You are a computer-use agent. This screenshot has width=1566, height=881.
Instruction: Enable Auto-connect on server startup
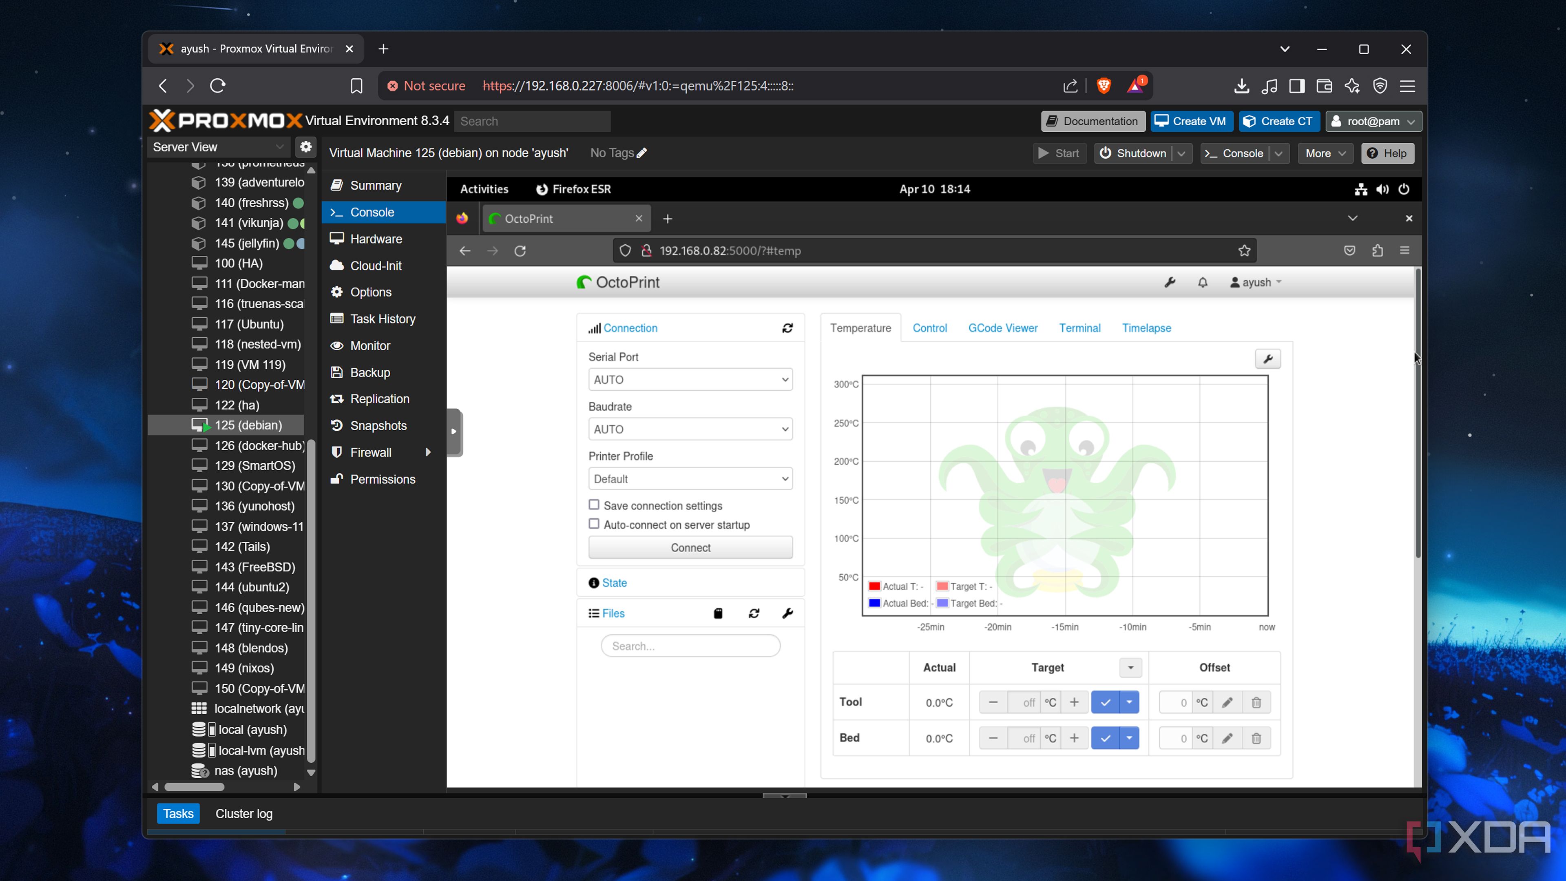point(594,523)
